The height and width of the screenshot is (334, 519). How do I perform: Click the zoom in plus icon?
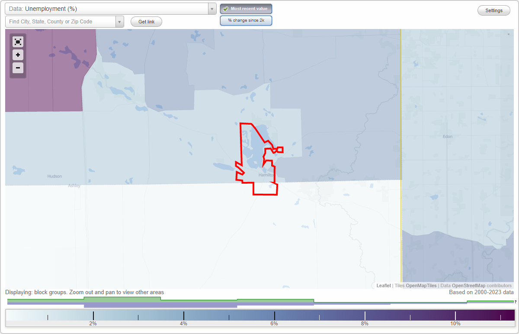click(18, 55)
